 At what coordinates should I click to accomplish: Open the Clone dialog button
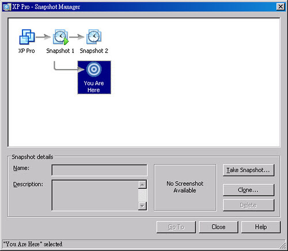point(248,190)
